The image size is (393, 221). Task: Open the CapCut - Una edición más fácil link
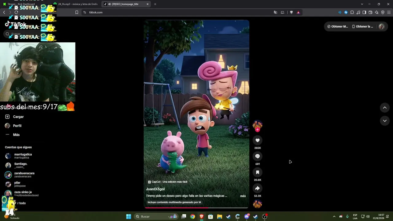tap(168, 182)
